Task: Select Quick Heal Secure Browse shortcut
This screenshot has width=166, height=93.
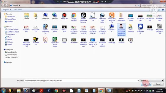Action: pyautogui.click(x=55, y=42)
